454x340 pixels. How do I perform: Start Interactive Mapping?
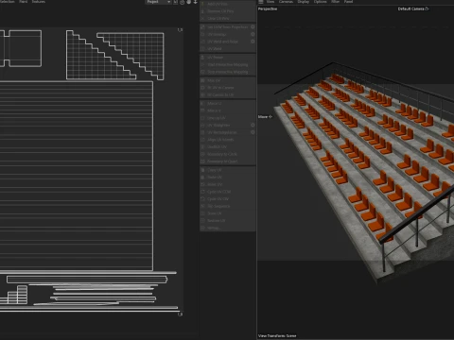(228, 65)
